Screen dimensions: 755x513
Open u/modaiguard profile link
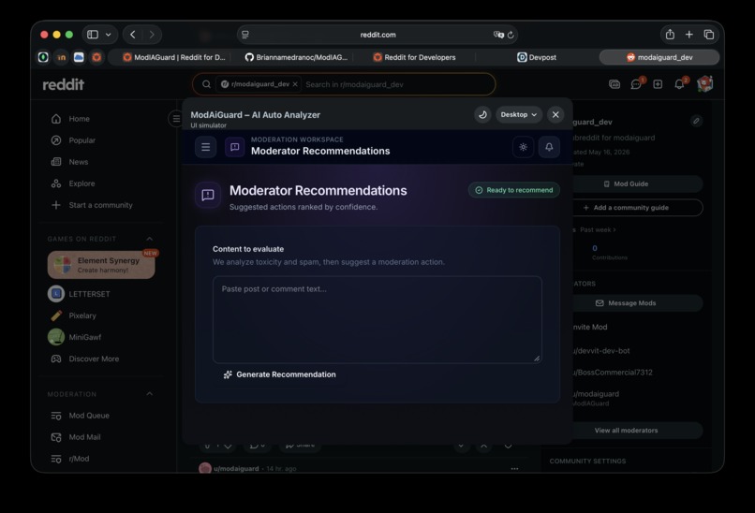236,468
